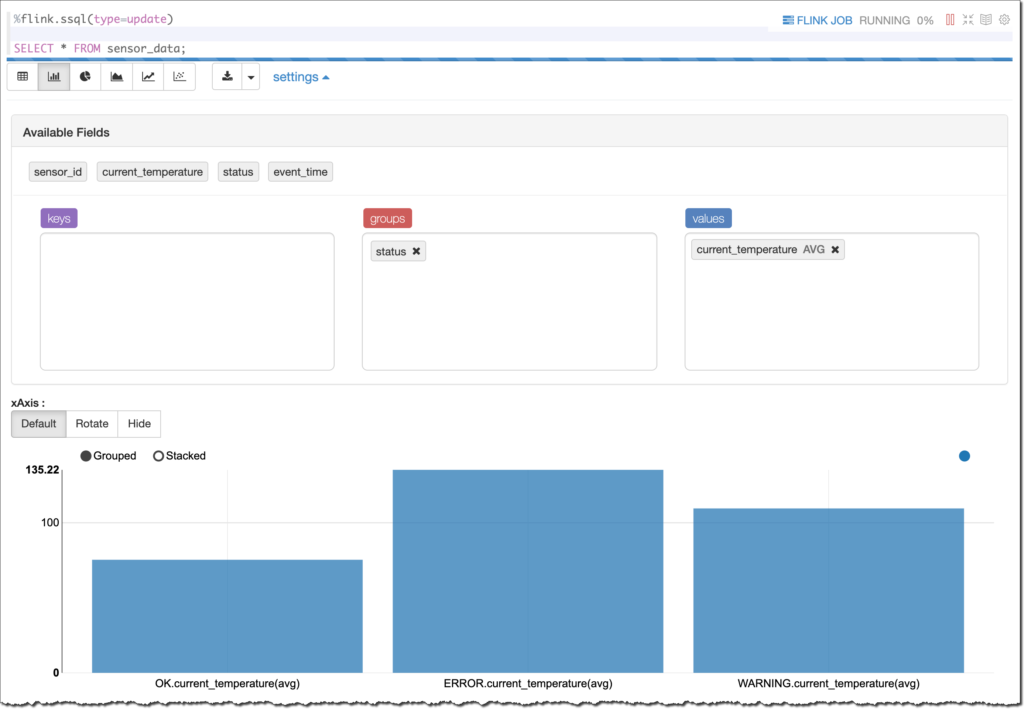Select the line chart visualization icon
Image resolution: width=1024 pixels, height=709 pixels.
tap(148, 77)
